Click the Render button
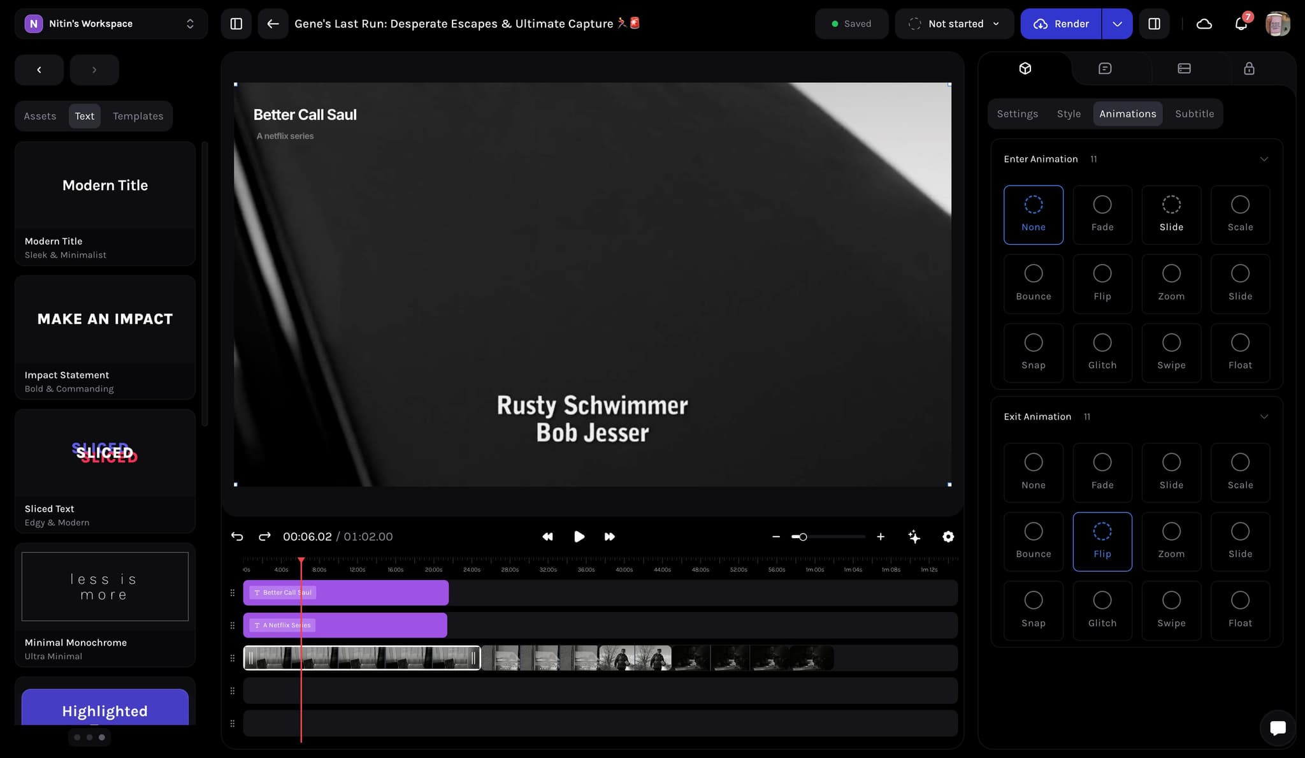Viewport: 1305px width, 758px height. click(x=1060, y=24)
